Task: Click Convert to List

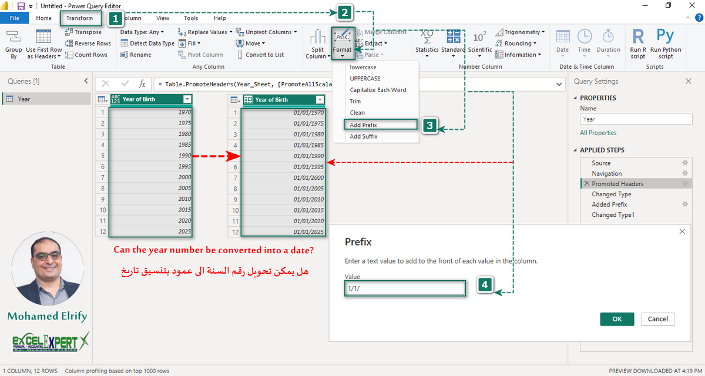Action: [260, 55]
